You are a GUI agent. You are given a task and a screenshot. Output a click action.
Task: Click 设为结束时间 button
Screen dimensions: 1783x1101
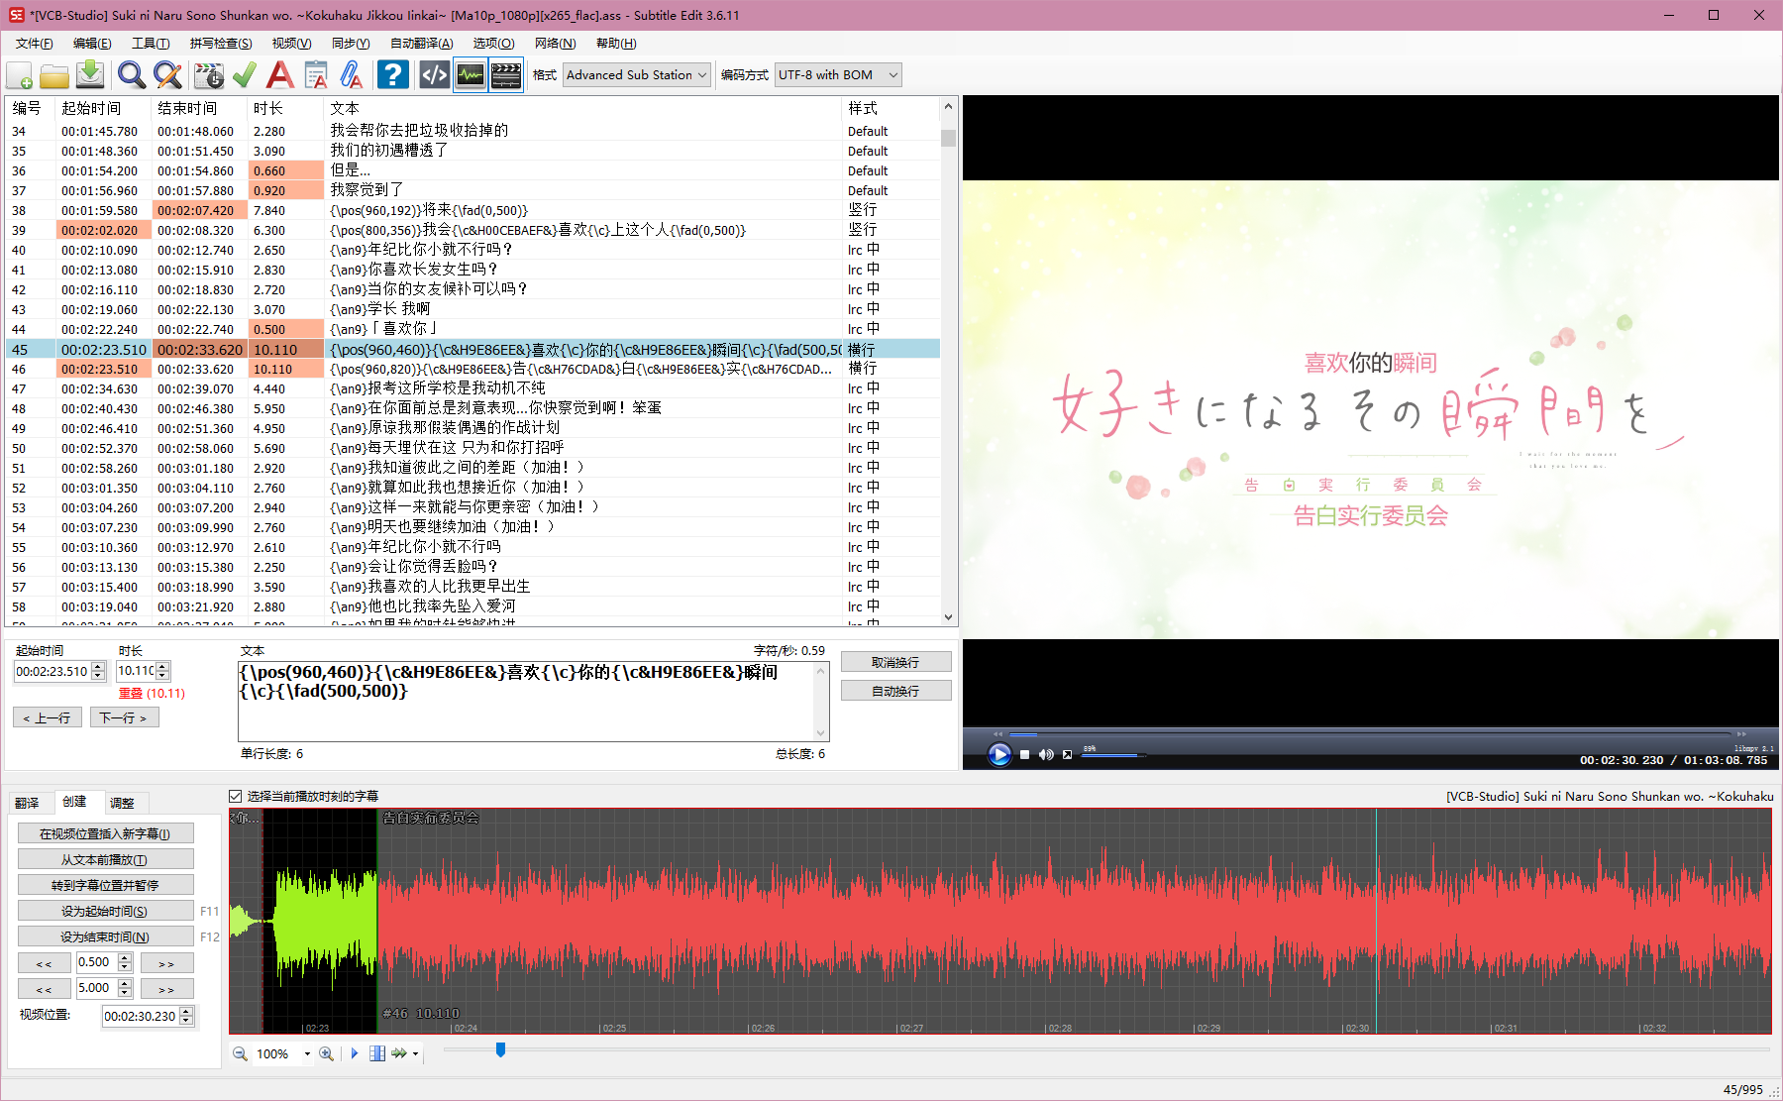click(x=105, y=936)
